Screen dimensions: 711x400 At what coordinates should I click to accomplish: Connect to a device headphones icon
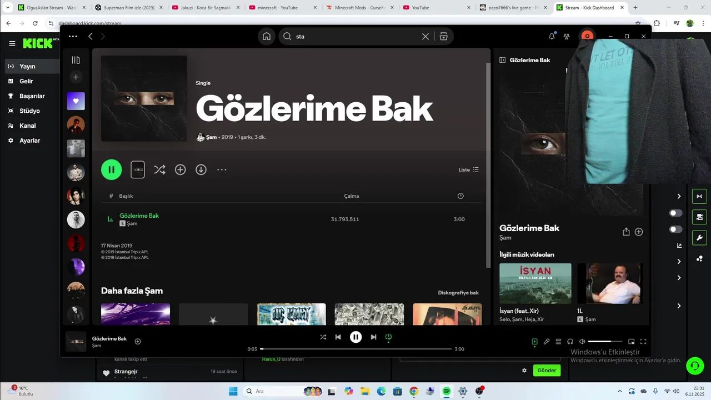[570, 342]
